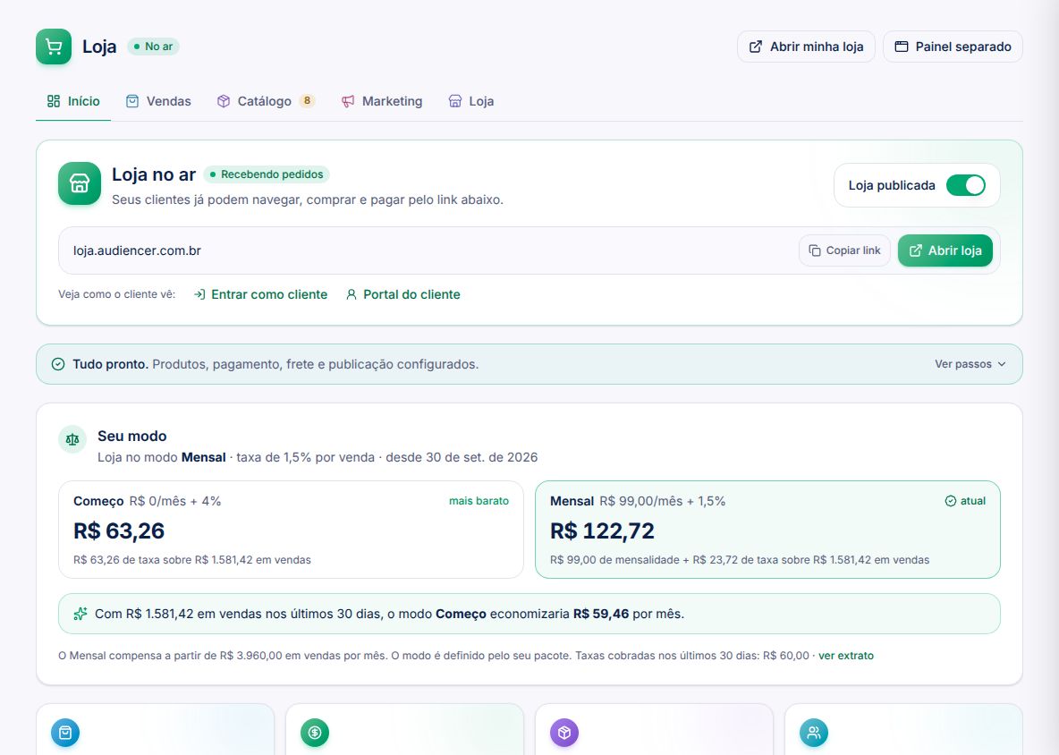
Task: Click the purple box card icon
Action: [564, 733]
